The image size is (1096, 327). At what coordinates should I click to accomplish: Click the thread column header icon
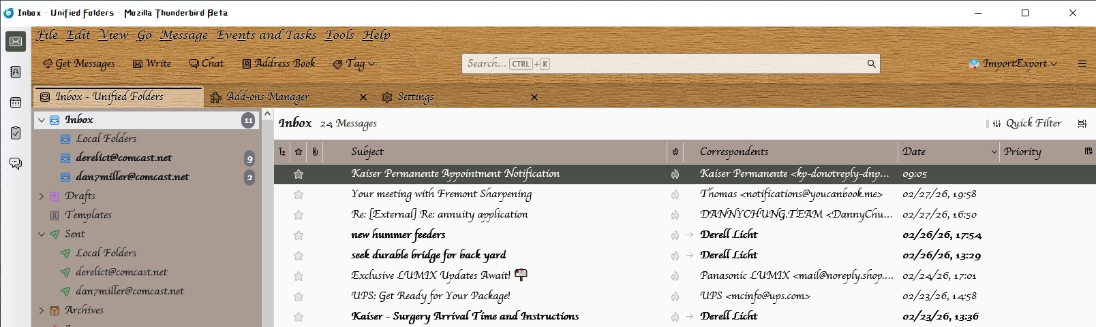point(282,152)
